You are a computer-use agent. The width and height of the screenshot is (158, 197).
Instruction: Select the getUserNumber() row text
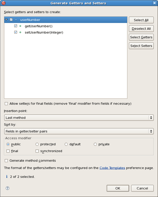pos(39,26)
